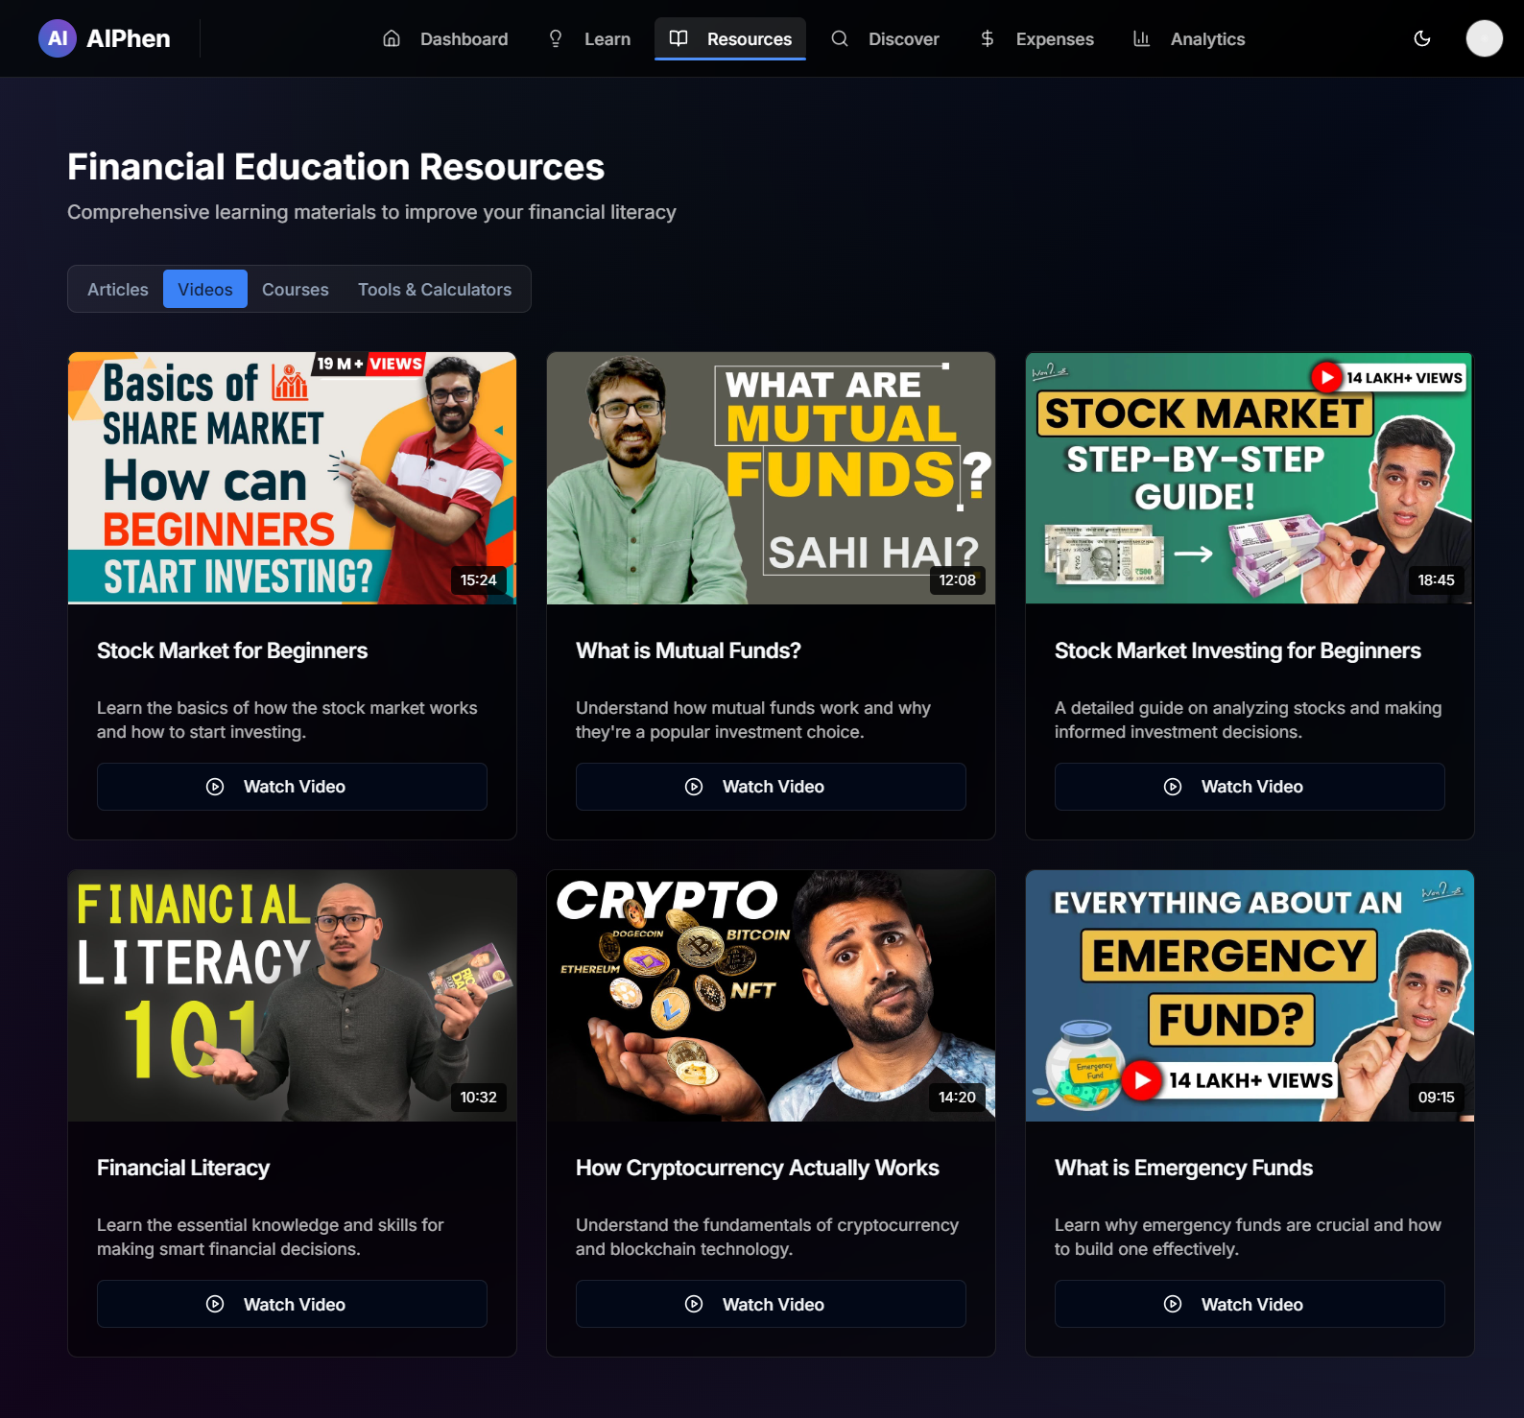The height and width of the screenshot is (1418, 1524).
Task: Click the What is Emergency Funds title
Action: pos(1183,1168)
